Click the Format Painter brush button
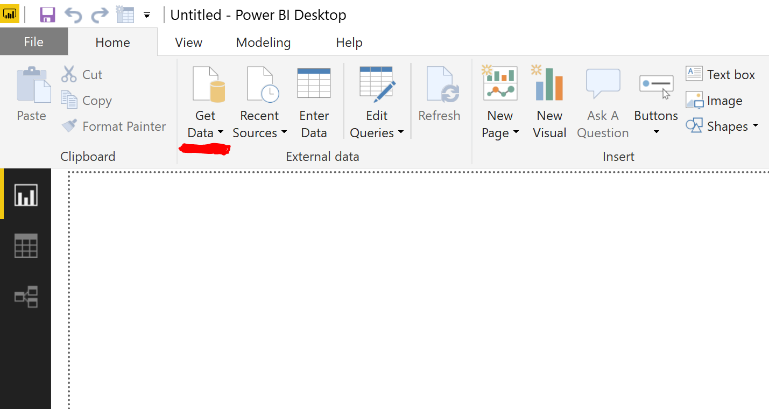The width and height of the screenshot is (769, 409). [x=113, y=126]
